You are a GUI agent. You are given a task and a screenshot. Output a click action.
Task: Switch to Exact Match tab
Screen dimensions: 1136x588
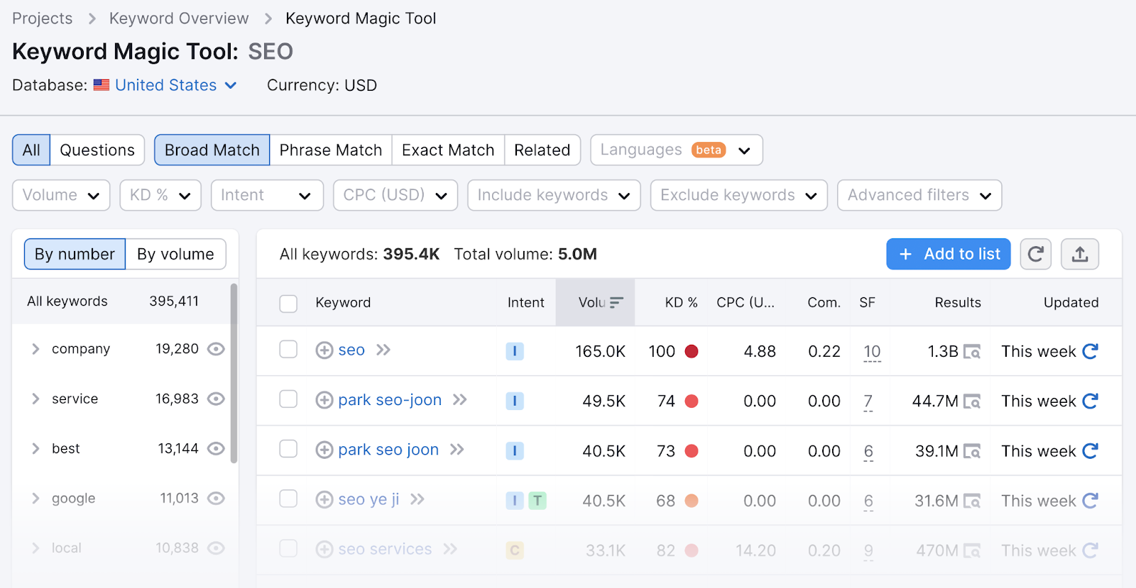click(x=448, y=150)
